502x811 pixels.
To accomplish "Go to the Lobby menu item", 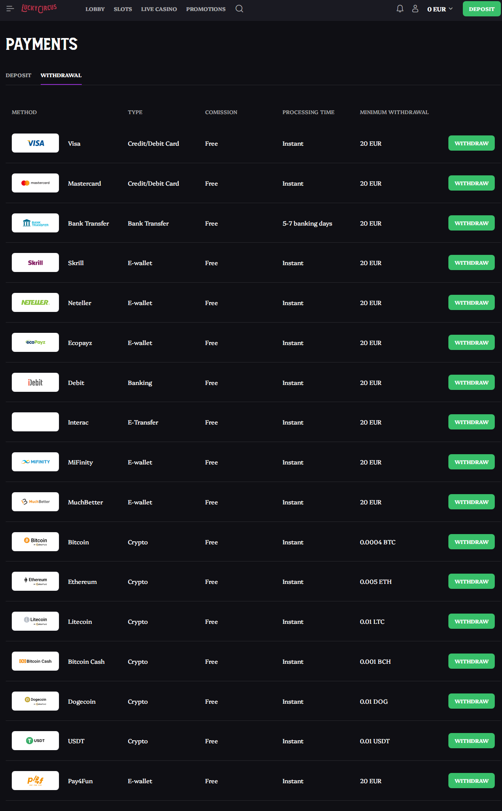I will click(95, 9).
